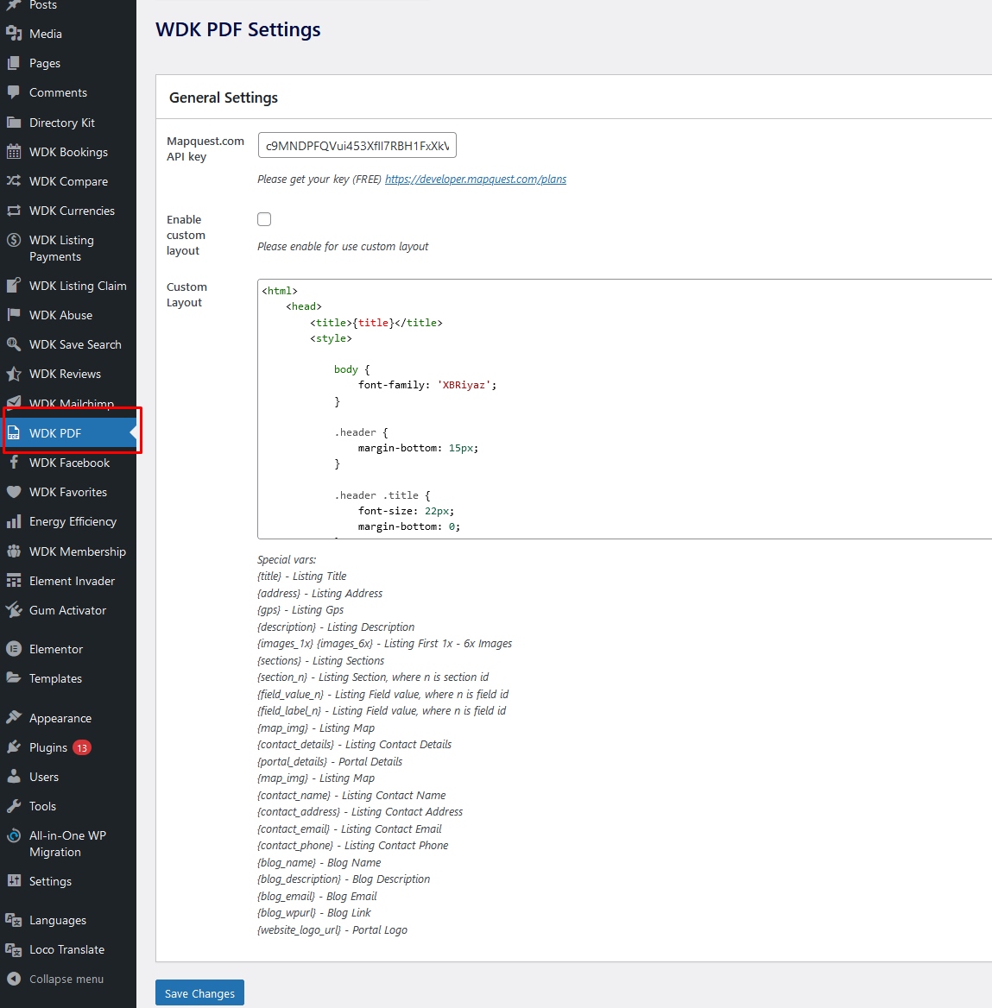Screen dimensions: 992x1008
Task: Click the "{address} - Listing Address" line
Action: pos(319,594)
